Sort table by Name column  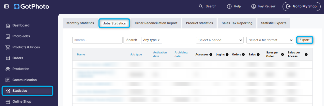click(81, 55)
